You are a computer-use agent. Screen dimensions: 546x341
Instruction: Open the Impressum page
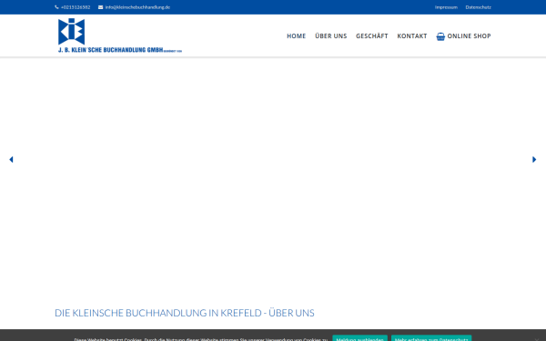click(x=446, y=7)
